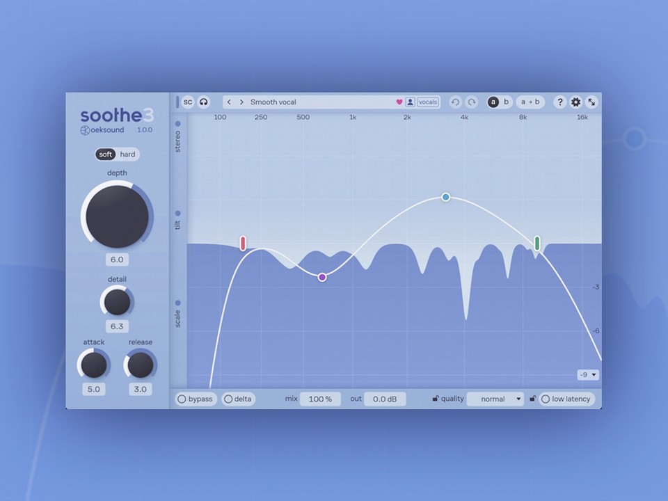Image resolution: width=668 pixels, height=501 pixels.
Task: Select the purple band node
Action: 322,278
